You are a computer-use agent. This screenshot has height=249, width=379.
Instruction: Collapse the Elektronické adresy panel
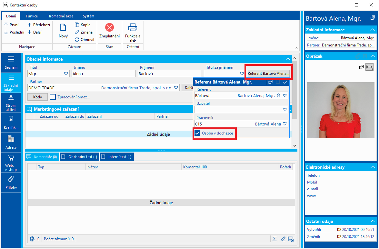[372, 167]
